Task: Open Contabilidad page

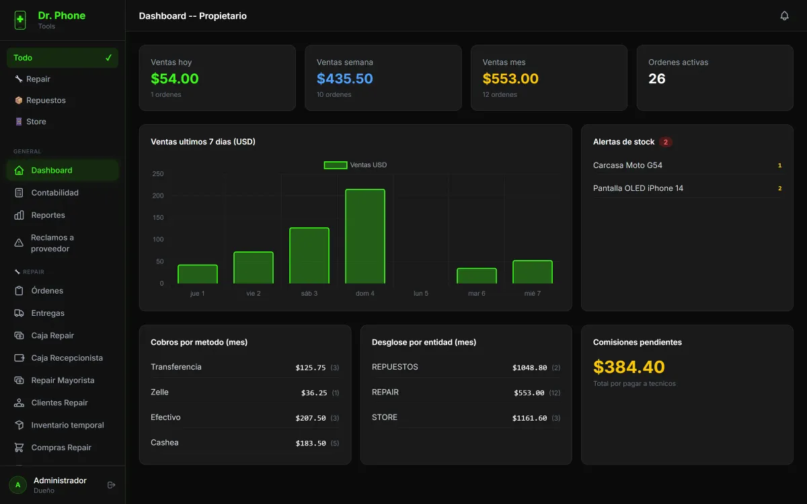Action: click(63, 193)
